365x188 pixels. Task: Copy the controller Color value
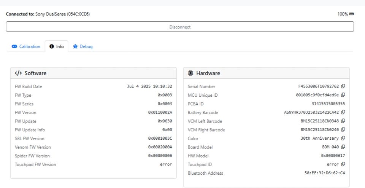[x=343, y=139]
